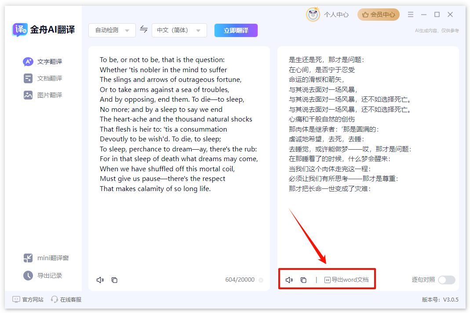Visit the 会员中心 membership center
Image resolution: width=470 pixels, height=313 pixels.
[x=378, y=14]
